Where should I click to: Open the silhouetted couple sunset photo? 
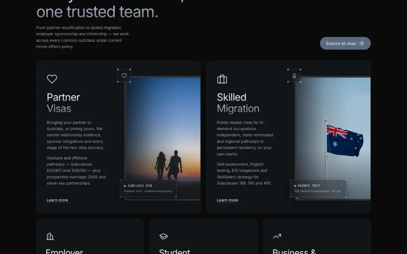(163, 138)
